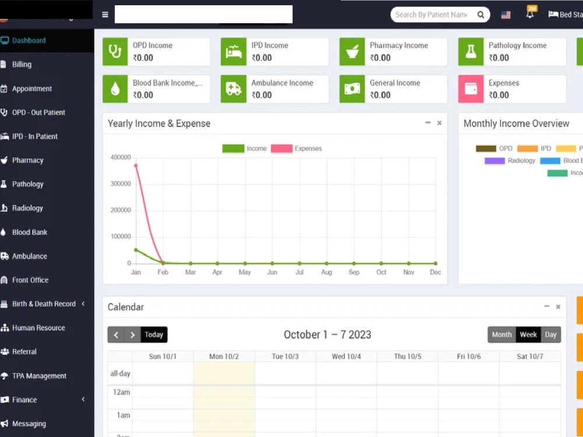Screen dimensions: 583x437
Task: Toggle the hamburger sidebar menu icon
Action: tap(105, 15)
